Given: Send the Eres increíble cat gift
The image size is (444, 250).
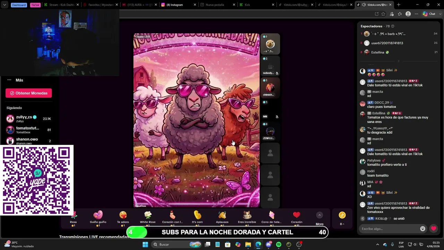Looking at the screenshot, I should [247, 218].
